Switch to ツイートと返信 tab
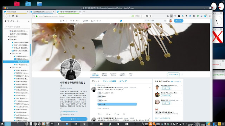This screenshot has width=225, height=126. (x=109, y=81)
